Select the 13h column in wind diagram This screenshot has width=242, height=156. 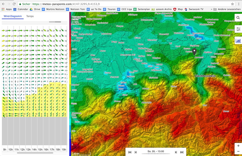pyautogui.click(x=28, y=149)
